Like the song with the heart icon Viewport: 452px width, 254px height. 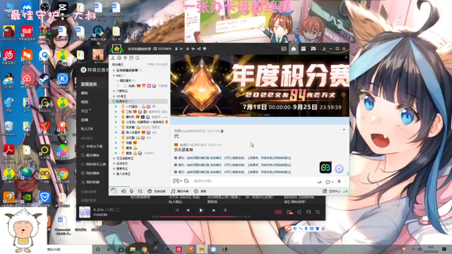click(x=118, y=210)
